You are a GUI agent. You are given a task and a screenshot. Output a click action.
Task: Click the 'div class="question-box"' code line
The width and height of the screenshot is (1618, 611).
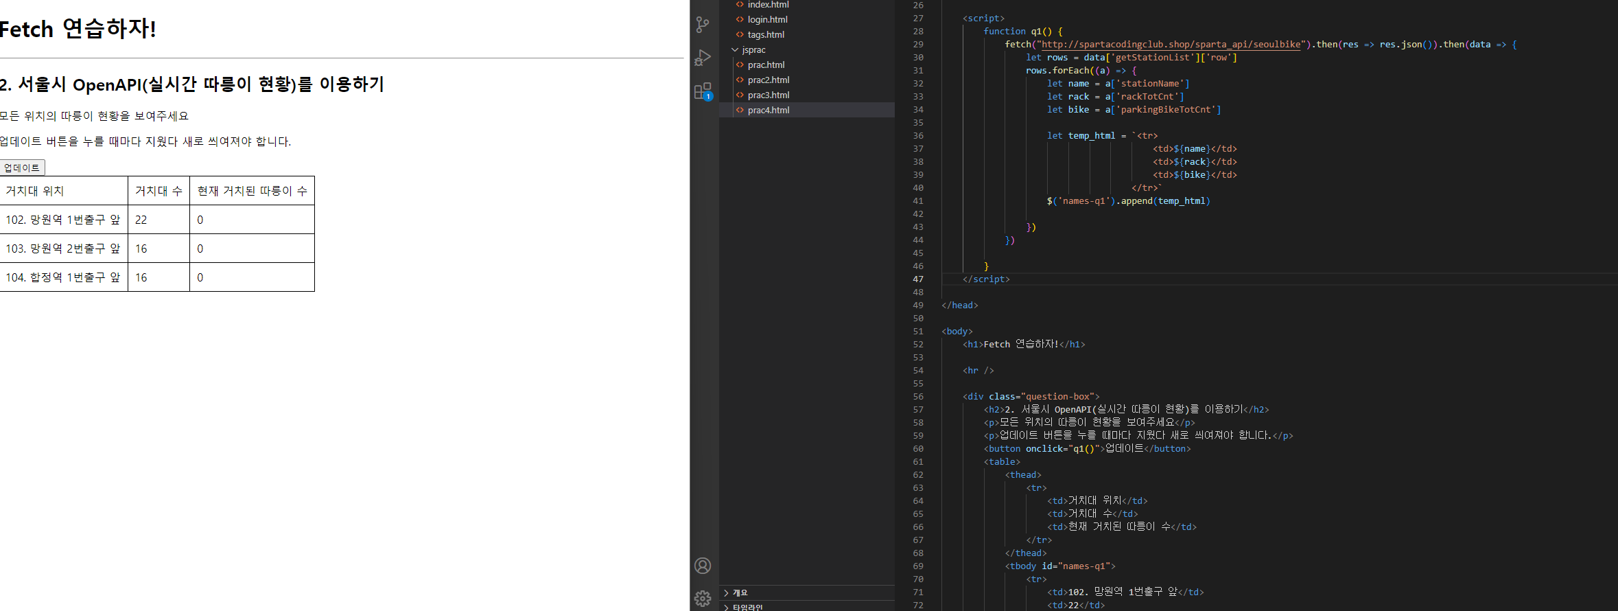coord(1031,397)
